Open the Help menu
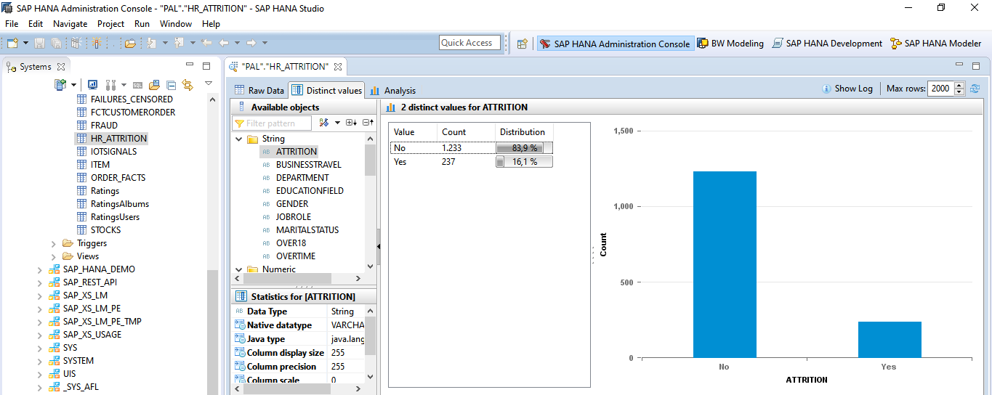 [211, 24]
